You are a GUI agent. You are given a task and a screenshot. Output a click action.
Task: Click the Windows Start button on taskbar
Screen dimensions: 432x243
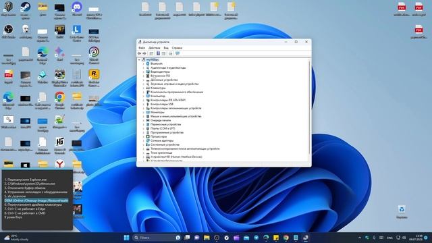126,238
